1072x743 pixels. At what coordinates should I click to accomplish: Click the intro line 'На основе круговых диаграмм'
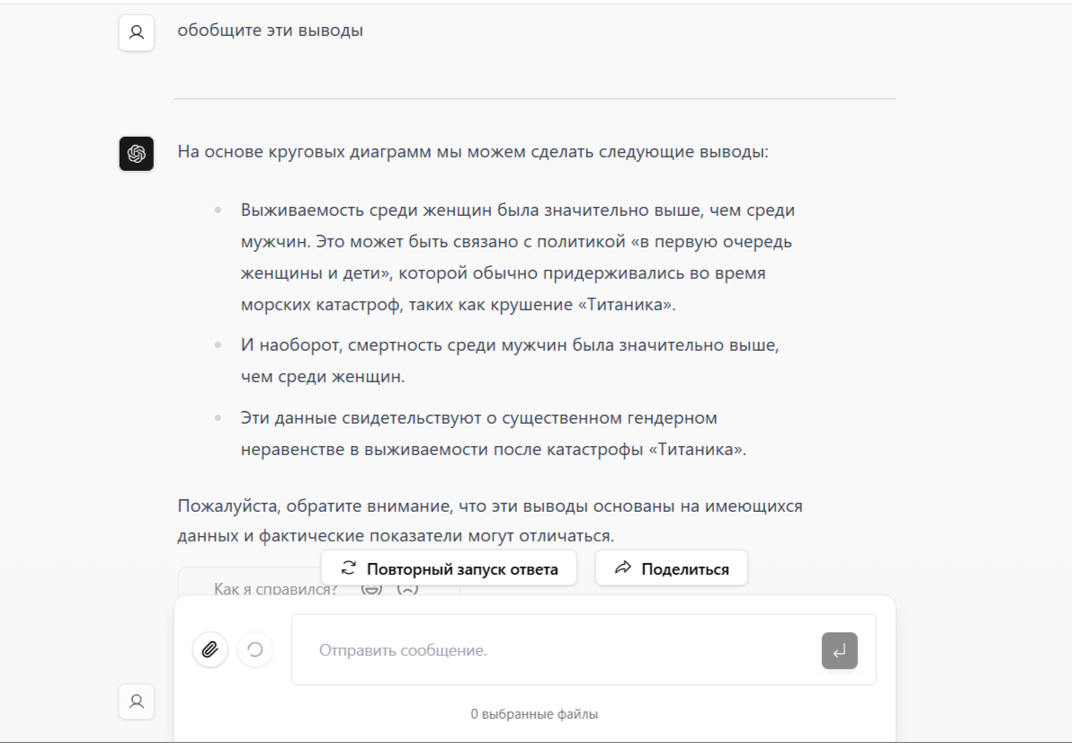click(x=473, y=151)
